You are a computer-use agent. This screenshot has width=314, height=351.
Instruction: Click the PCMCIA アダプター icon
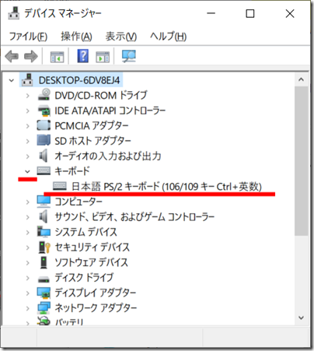coord(44,125)
